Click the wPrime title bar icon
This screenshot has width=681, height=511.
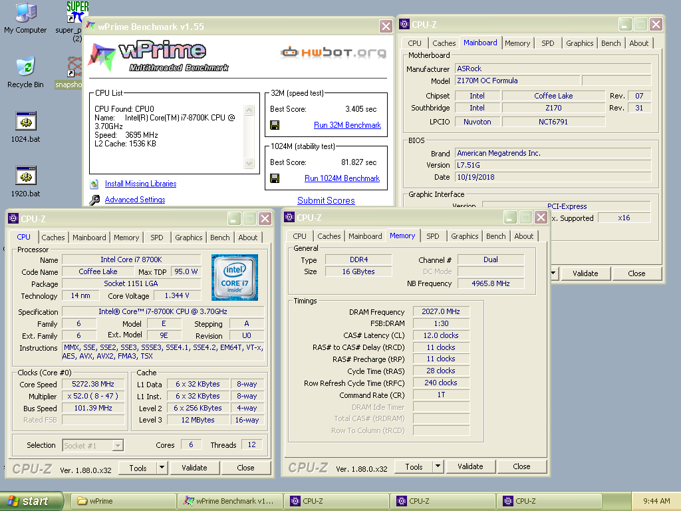[90, 26]
